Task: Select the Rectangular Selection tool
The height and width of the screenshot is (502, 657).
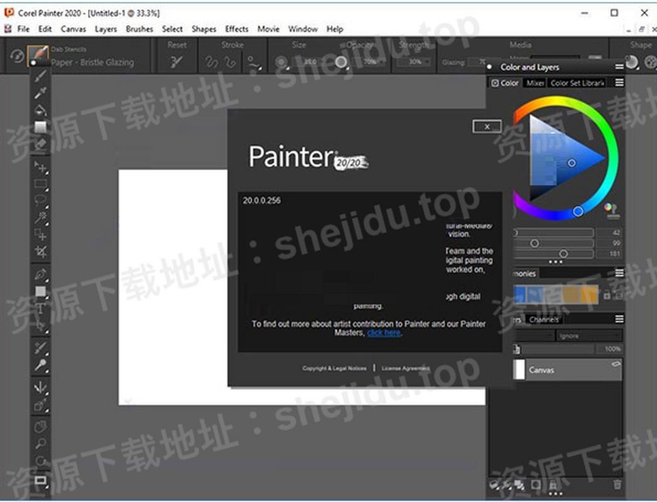Action: point(40,182)
